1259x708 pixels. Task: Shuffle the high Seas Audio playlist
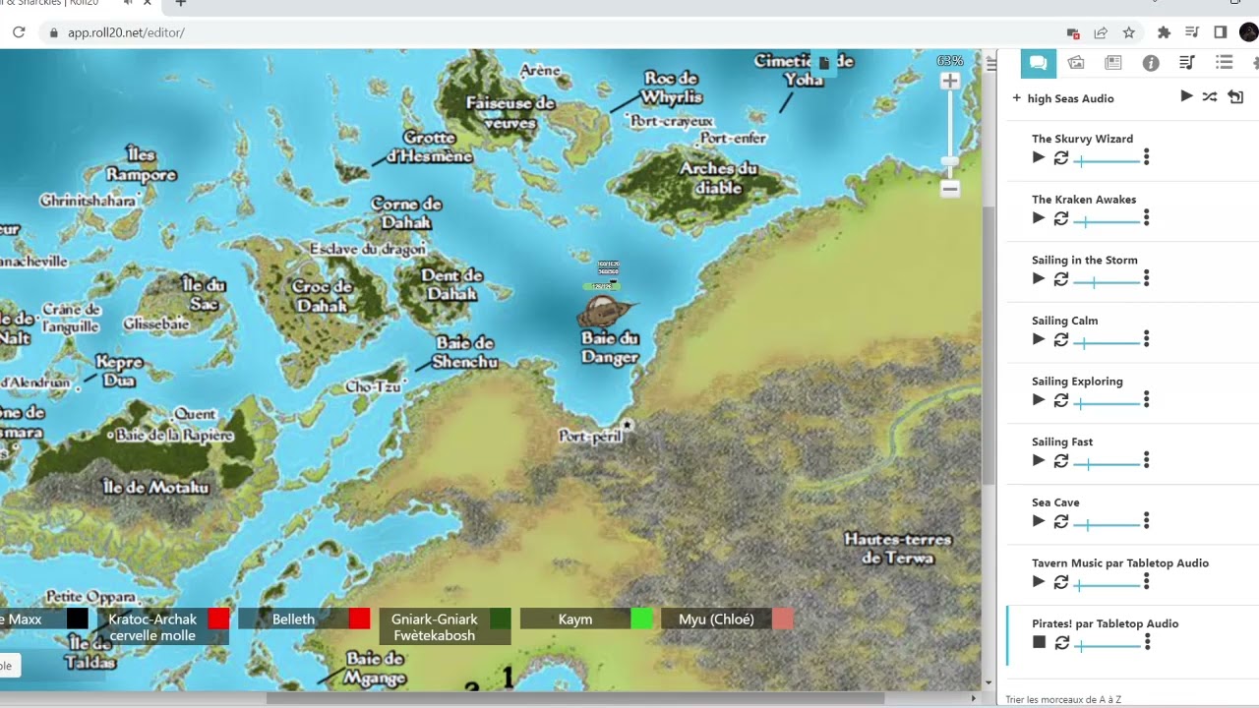tap(1210, 96)
